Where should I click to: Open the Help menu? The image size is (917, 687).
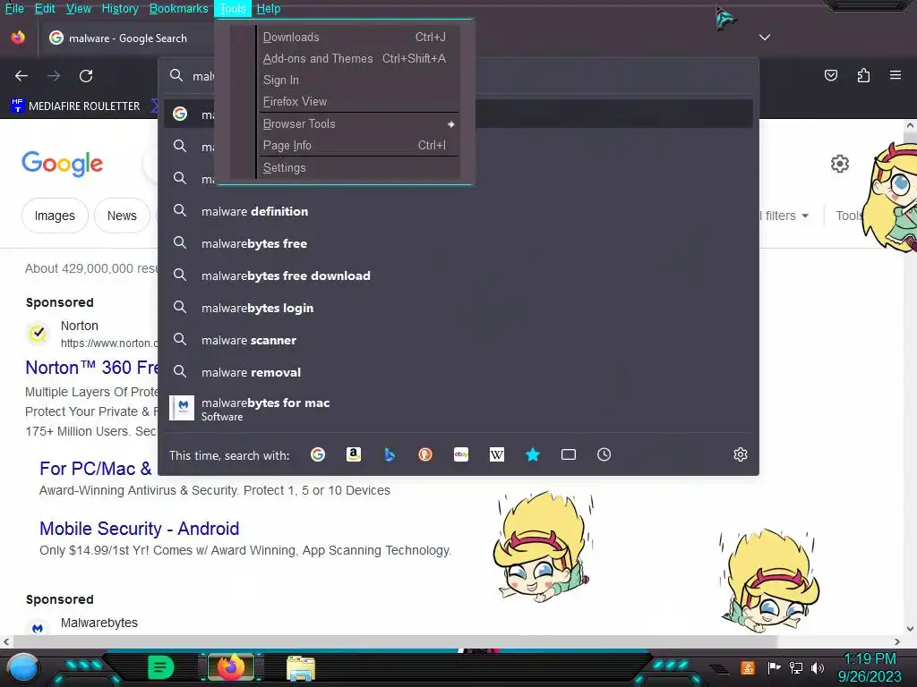pyautogui.click(x=269, y=9)
